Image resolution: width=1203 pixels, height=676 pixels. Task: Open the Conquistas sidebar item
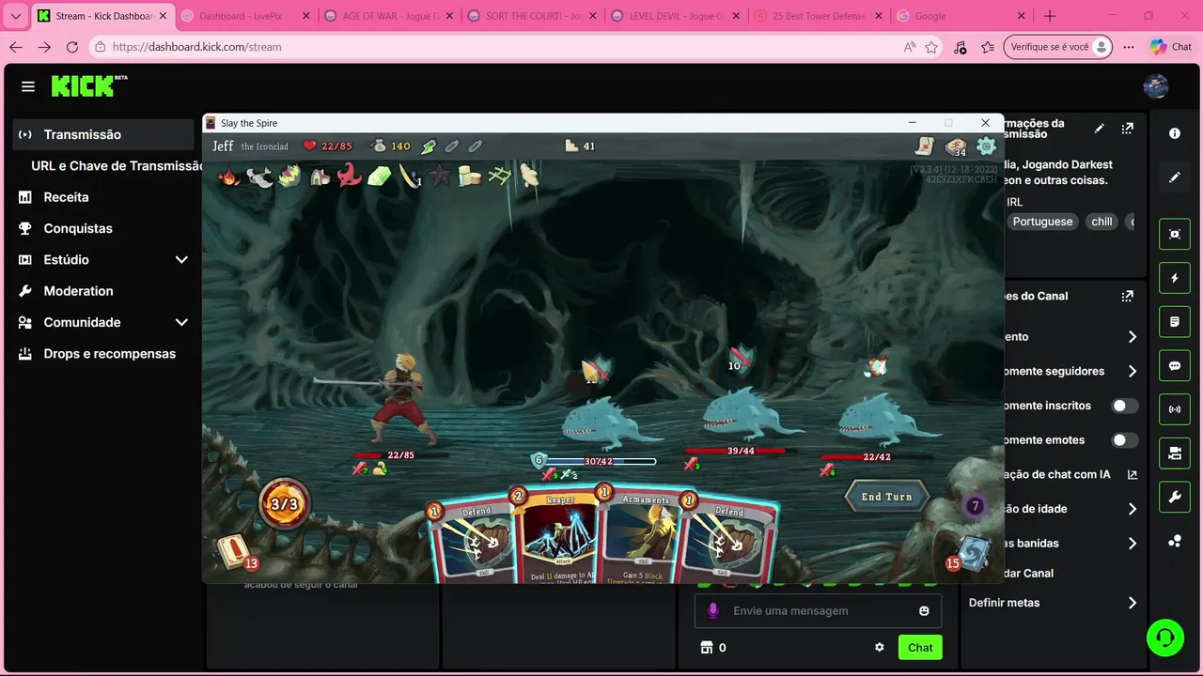click(x=103, y=228)
